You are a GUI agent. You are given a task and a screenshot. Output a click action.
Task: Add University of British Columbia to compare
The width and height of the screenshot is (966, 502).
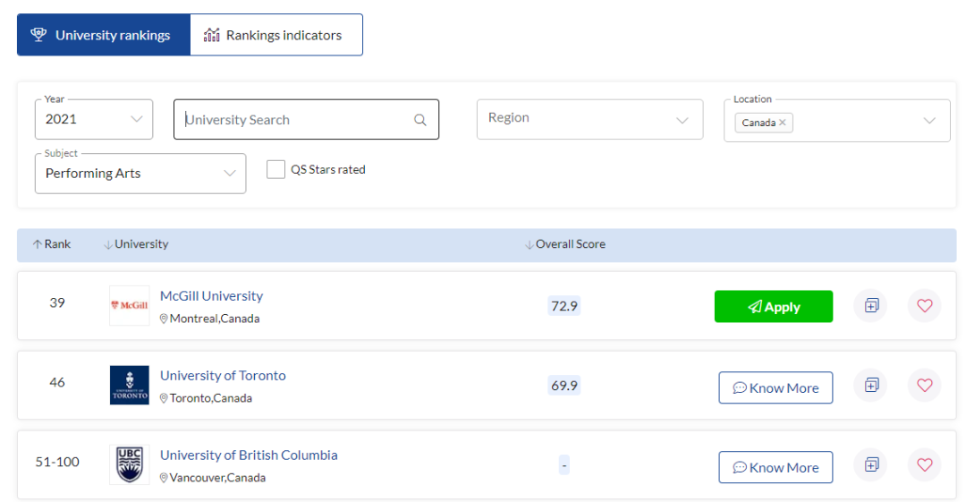pyautogui.click(x=871, y=464)
